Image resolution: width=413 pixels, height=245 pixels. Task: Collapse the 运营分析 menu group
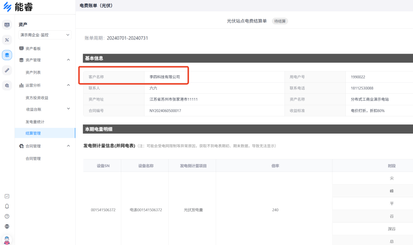tap(68, 85)
